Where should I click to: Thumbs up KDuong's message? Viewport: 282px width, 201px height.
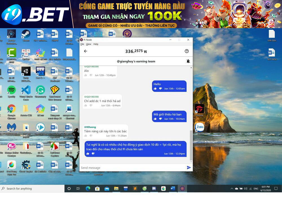(86, 136)
